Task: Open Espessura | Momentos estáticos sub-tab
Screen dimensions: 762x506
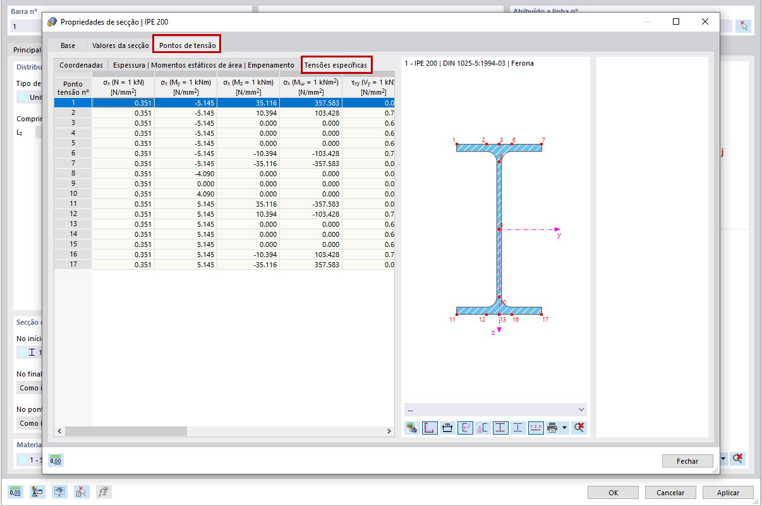Action: click(203, 65)
